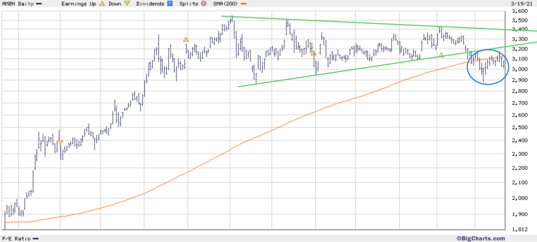
Task: Click the "AMZN Daily" label
Action: coord(18,4)
